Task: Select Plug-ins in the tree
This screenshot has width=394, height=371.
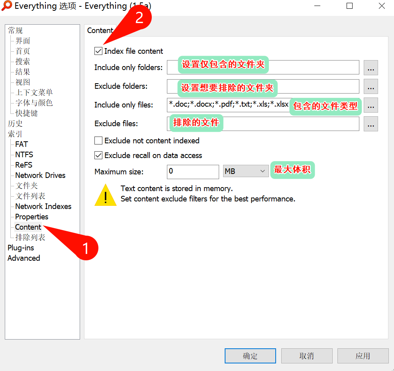Action: tap(21, 248)
